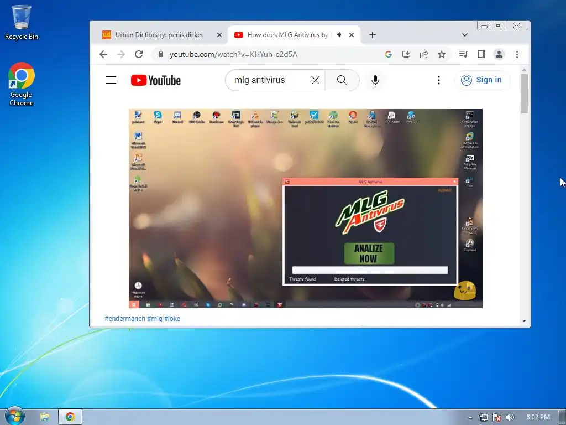Sign in to YouTube

[482, 80]
